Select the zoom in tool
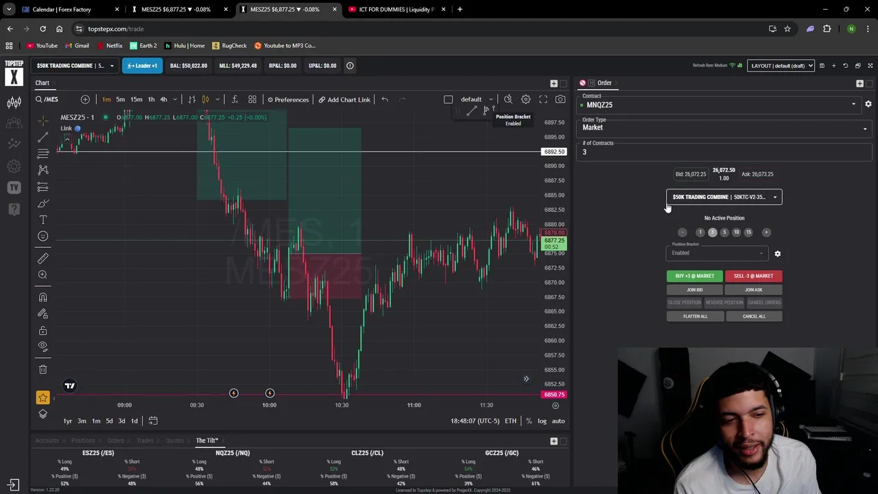This screenshot has width=878, height=494. click(43, 274)
